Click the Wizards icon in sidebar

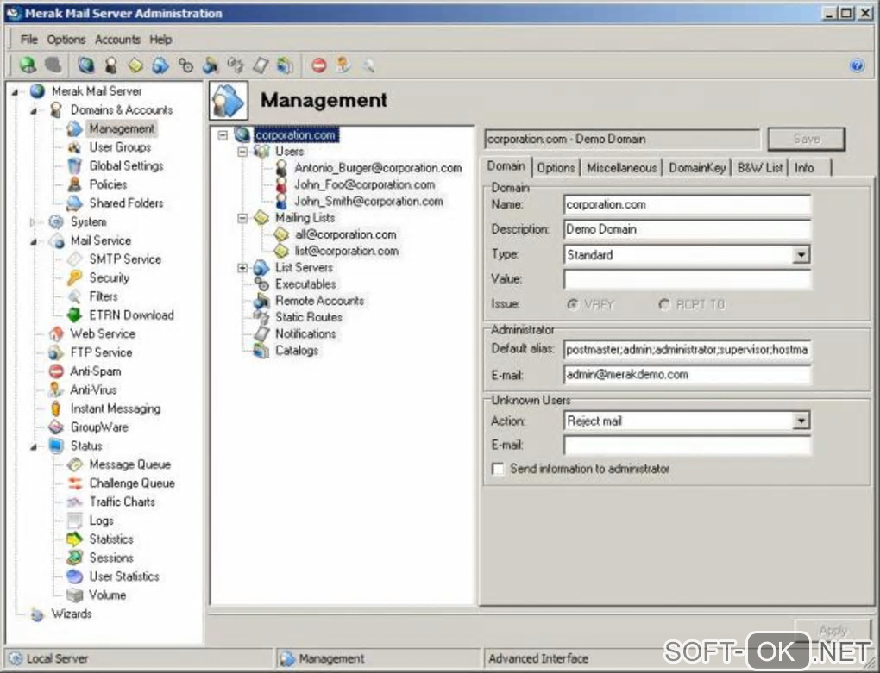pyautogui.click(x=37, y=614)
